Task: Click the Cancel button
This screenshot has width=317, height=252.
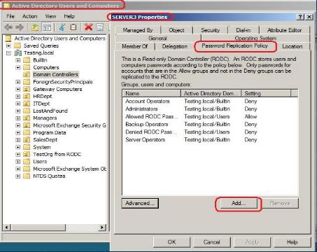Action: [x=212, y=242]
